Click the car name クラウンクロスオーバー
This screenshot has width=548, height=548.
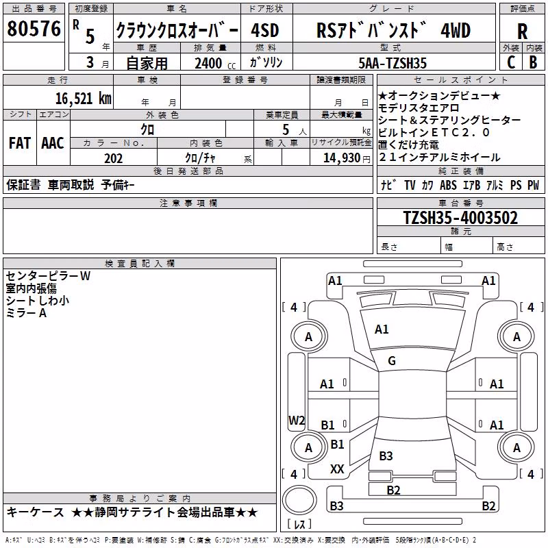(177, 31)
